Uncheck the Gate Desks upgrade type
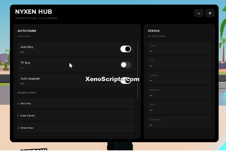226x158 pixels. pyautogui.click(x=76, y=115)
